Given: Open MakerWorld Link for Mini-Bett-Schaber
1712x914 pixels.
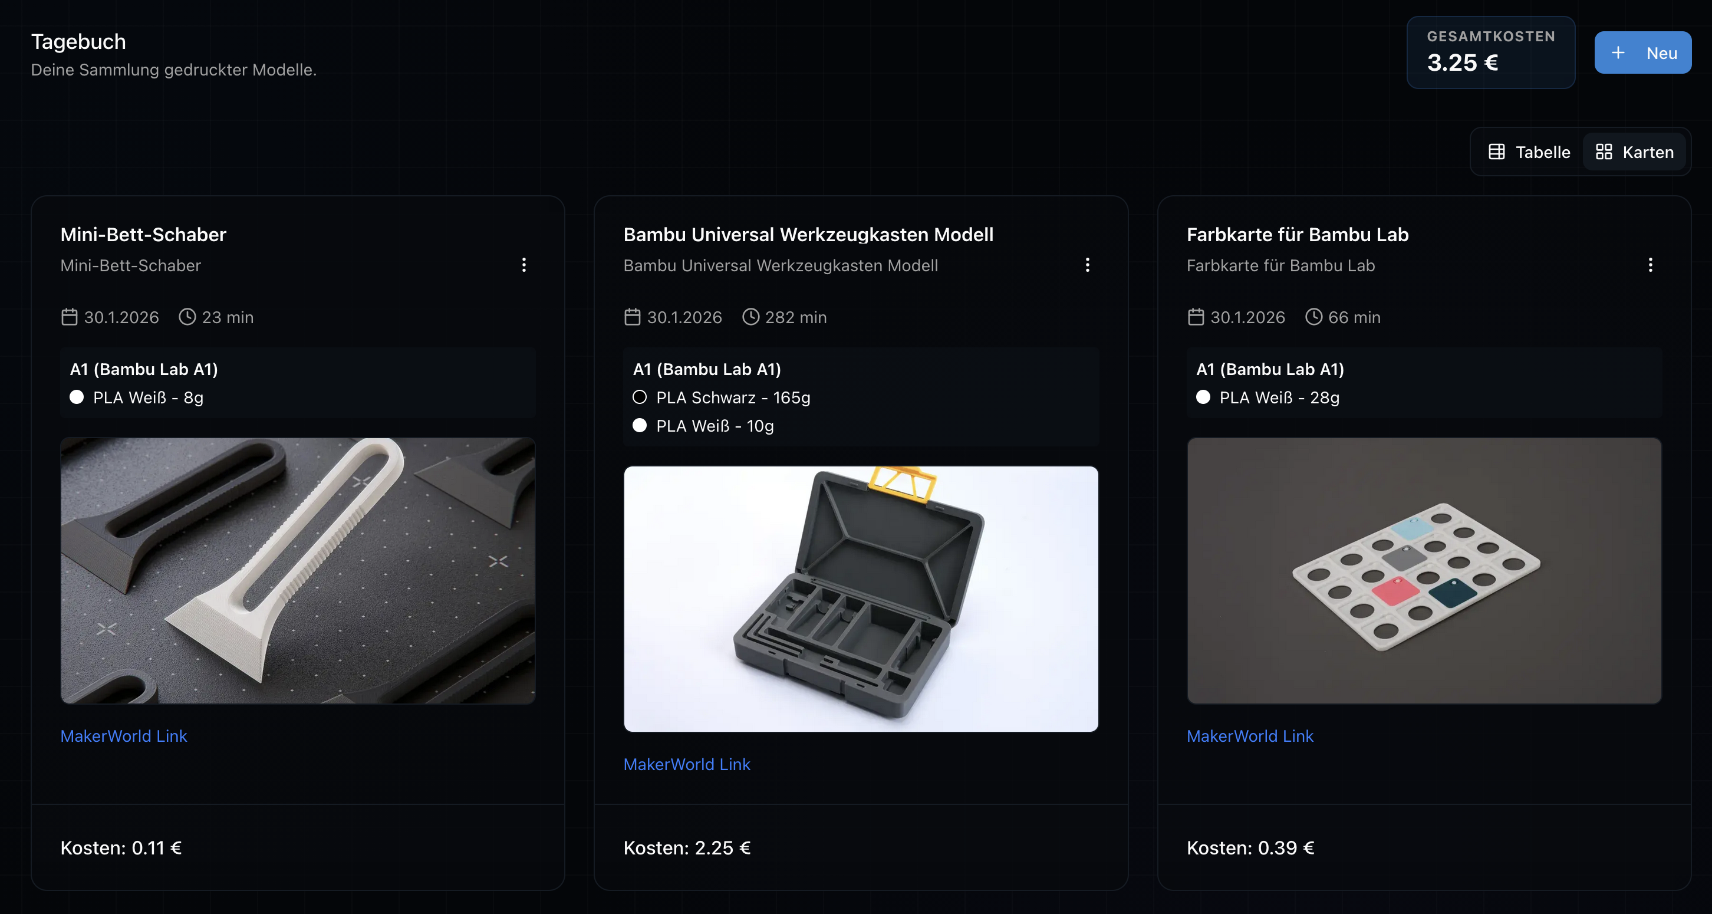Looking at the screenshot, I should click(124, 736).
